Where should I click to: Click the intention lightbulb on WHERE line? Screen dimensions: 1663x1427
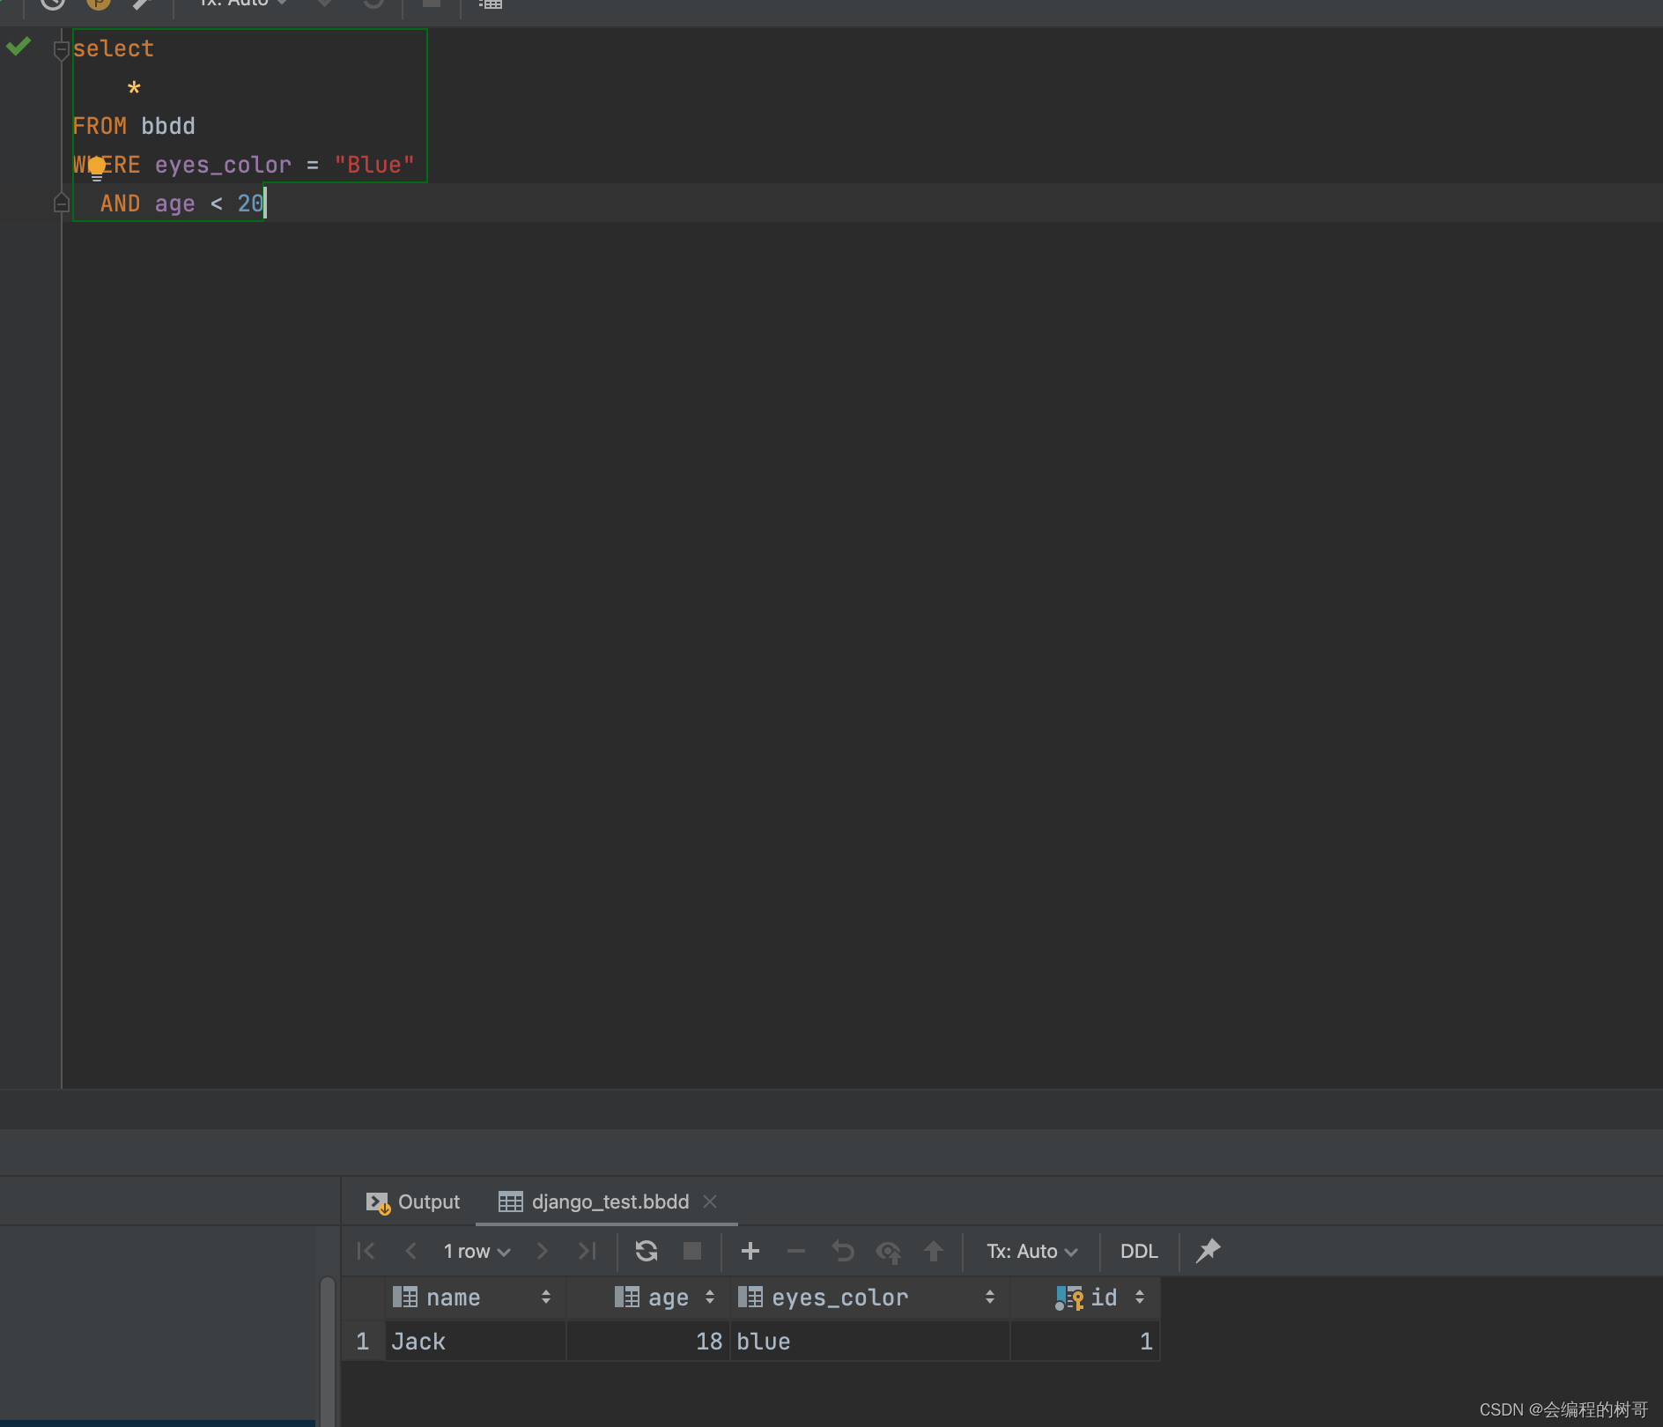pyautogui.click(x=97, y=167)
